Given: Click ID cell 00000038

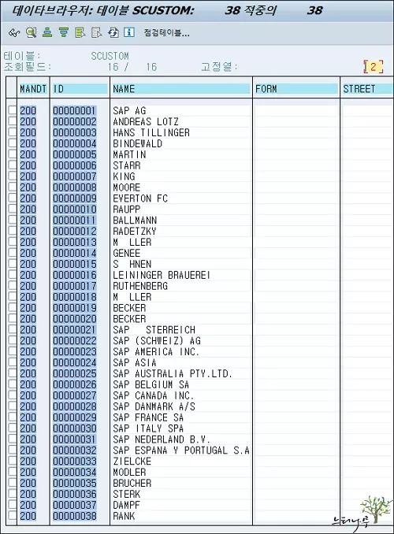Looking at the screenshot, I should 75,516.
